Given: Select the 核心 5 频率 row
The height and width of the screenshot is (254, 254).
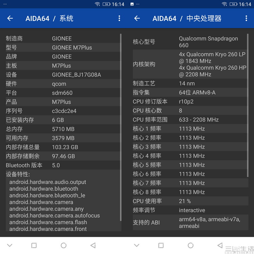Looking at the screenshot, I should (x=190, y=165).
